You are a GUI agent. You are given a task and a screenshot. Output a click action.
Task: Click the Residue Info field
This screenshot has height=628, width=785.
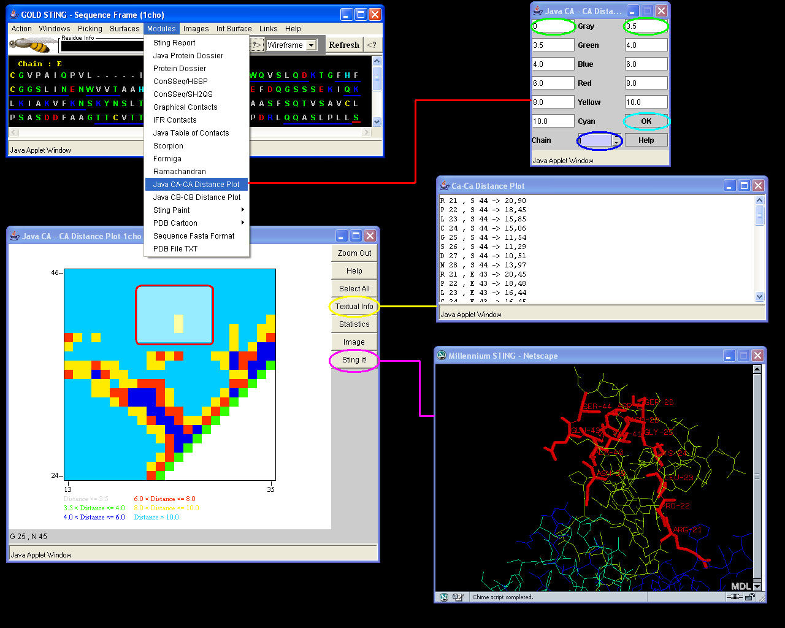coord(102,46)
